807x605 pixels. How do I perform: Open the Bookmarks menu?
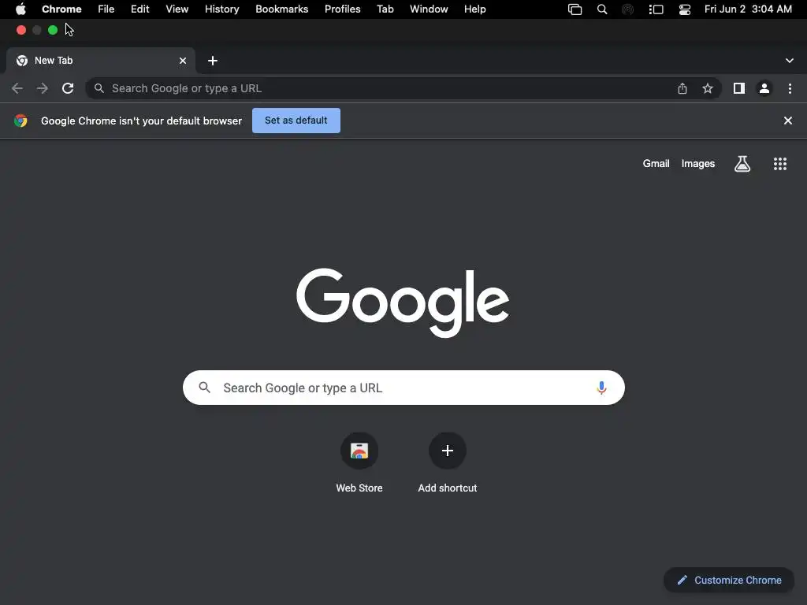coord(281,9)
